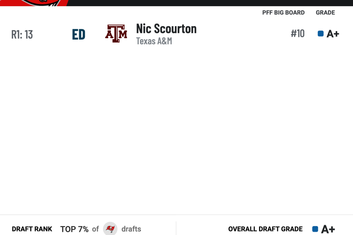This screenshot has height=235, width=353.
Task: Select the GRADE column header
Action: 325,13
